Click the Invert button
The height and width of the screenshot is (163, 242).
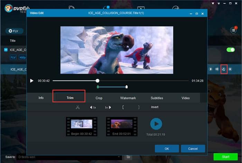coord(155,107)
